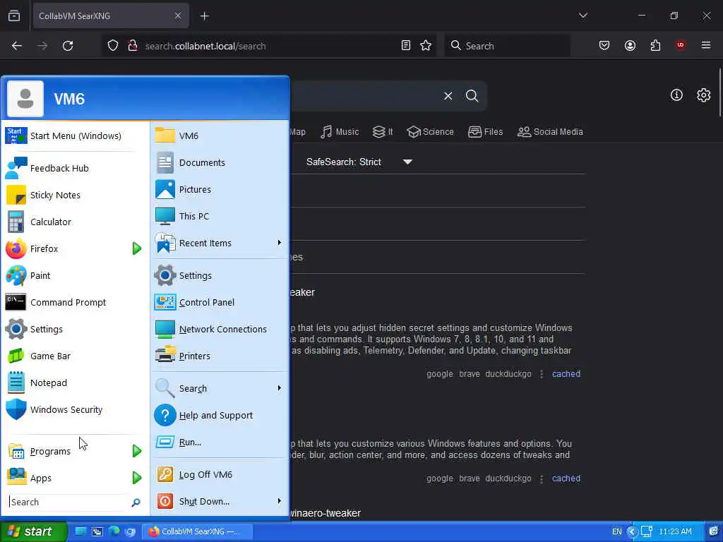Select the CollabVM SearXNG browser tab
The image size is (723, 542).
tap(109, 16)
